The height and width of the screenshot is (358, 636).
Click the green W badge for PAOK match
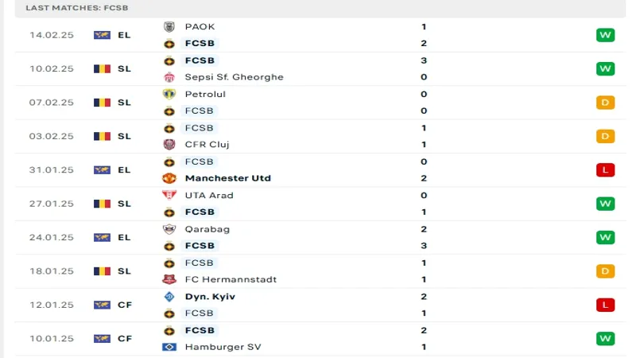606,35
